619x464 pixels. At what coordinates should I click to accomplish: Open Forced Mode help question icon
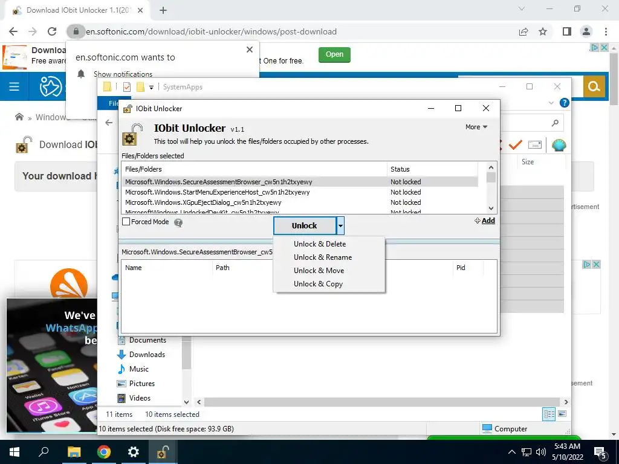coord(178,223)
